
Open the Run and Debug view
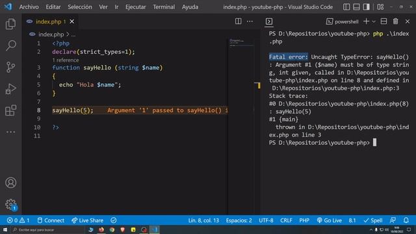[x=10, y=89]
